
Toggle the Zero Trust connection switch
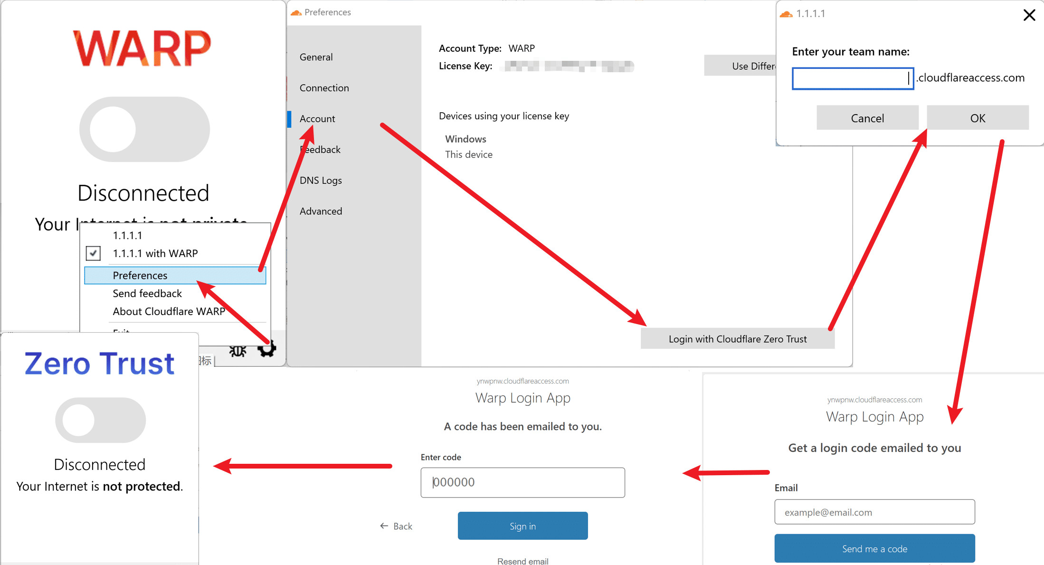(100, 420)
